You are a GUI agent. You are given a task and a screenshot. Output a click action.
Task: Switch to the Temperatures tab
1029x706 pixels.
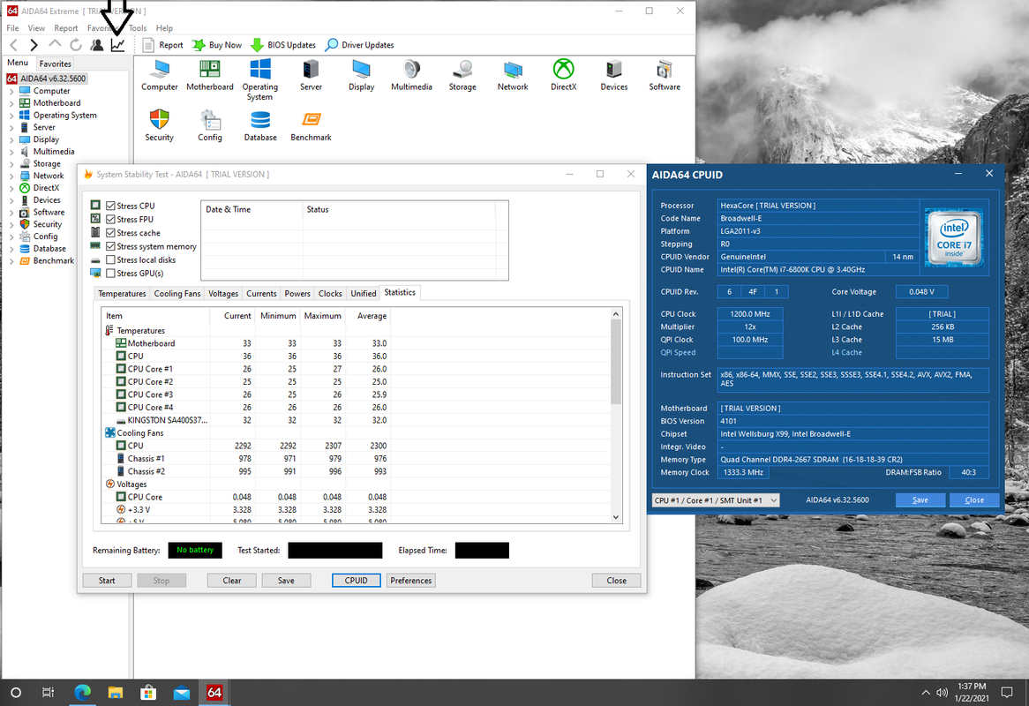[122, 293]
